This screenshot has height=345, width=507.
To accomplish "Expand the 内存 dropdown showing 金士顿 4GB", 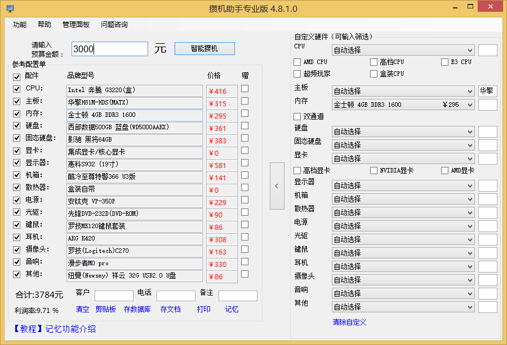I will (403, 105).
